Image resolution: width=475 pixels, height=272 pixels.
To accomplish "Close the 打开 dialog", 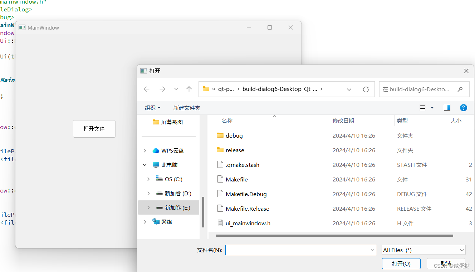I will coord(466,71).
